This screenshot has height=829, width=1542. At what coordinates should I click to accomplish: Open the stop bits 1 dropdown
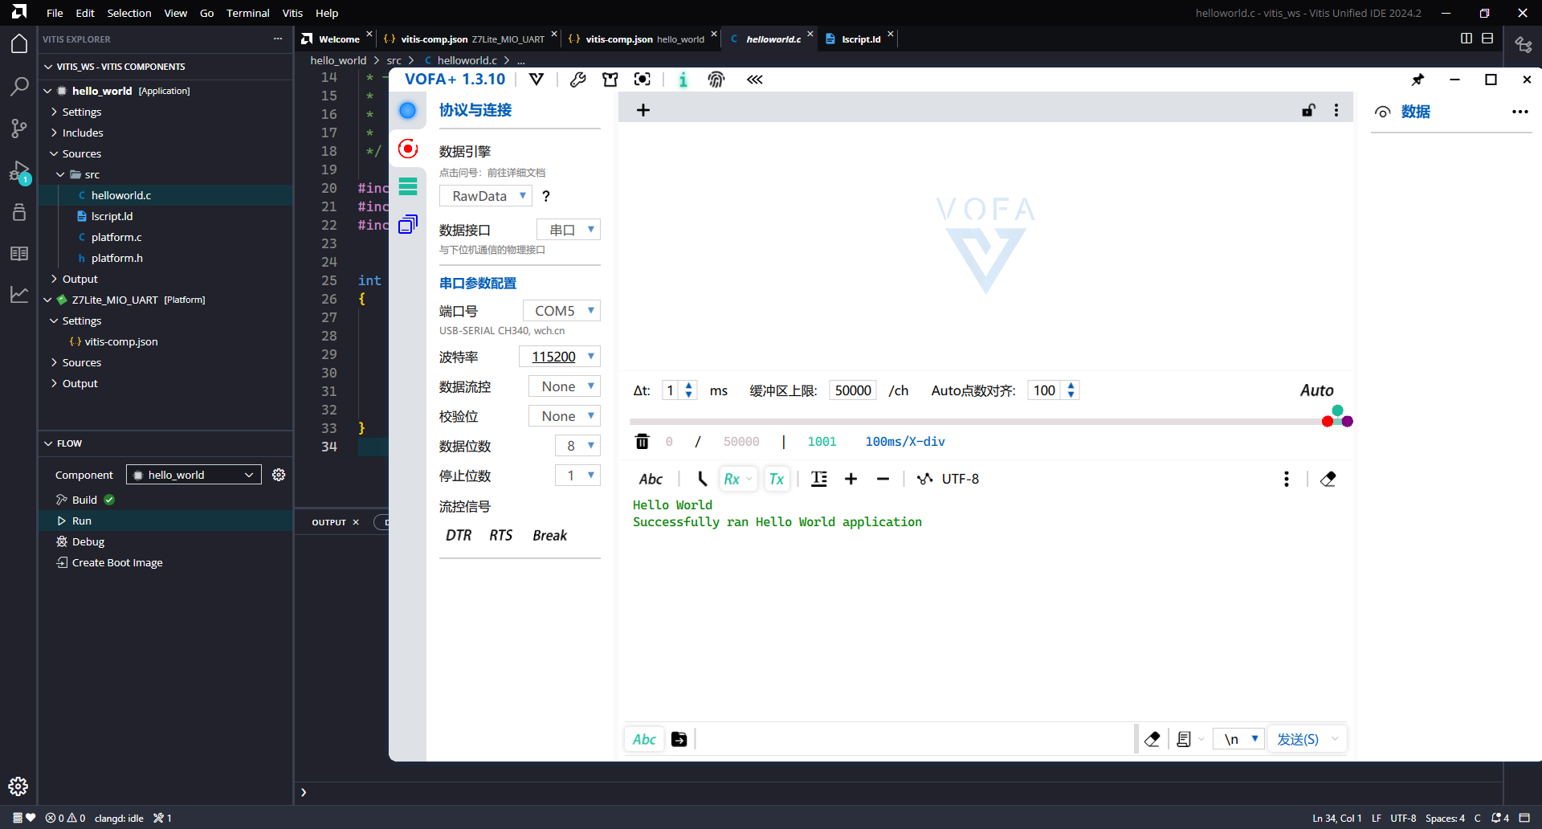577,476
